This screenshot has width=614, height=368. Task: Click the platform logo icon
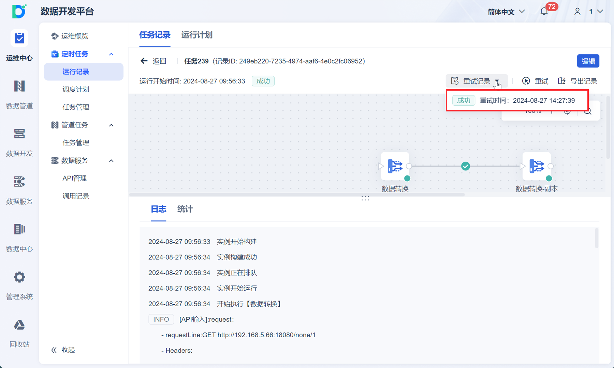(19, 11)
